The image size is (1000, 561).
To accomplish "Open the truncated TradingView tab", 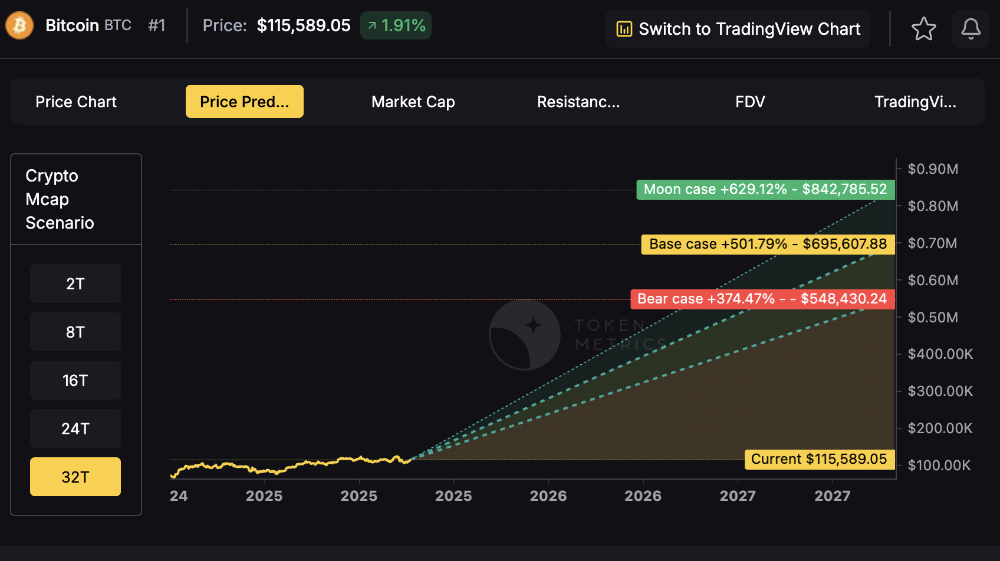I will [x=916, y=101].
